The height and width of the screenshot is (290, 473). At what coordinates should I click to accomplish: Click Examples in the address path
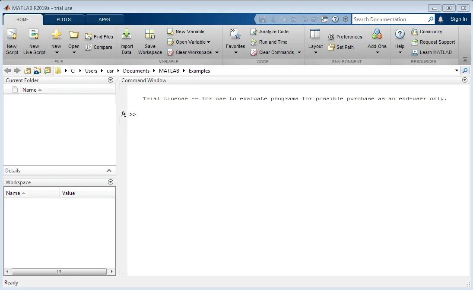tap(200, 70)
